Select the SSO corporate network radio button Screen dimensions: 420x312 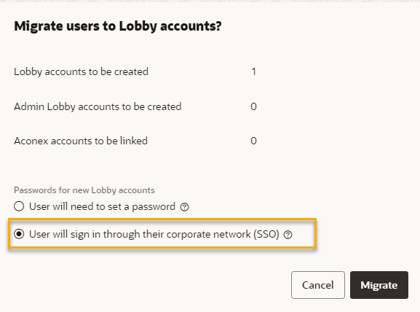(x=19, y=234)
